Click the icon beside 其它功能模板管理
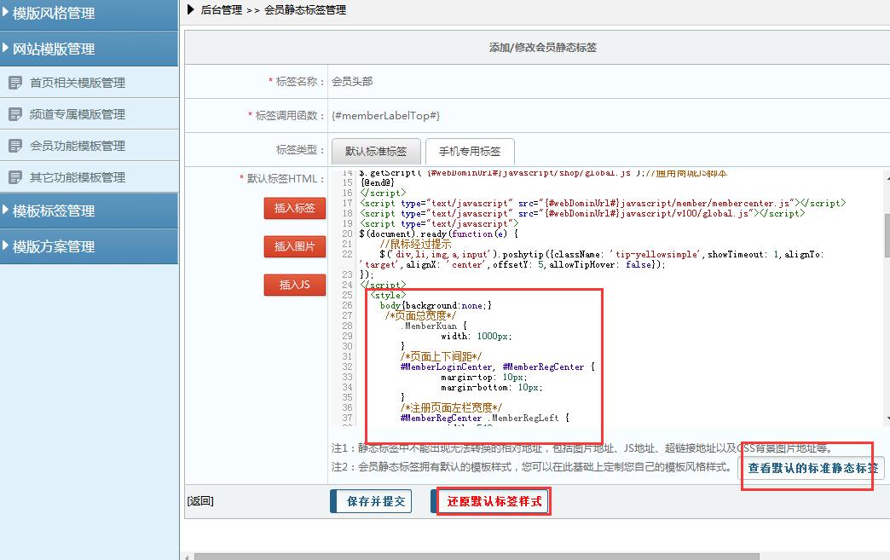The image size is (890, 560). point(14,177)
